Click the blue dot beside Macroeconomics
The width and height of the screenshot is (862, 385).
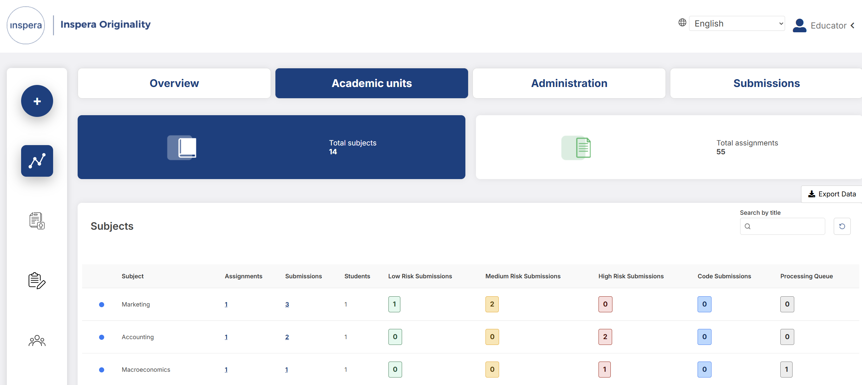[x=101, y=370]
